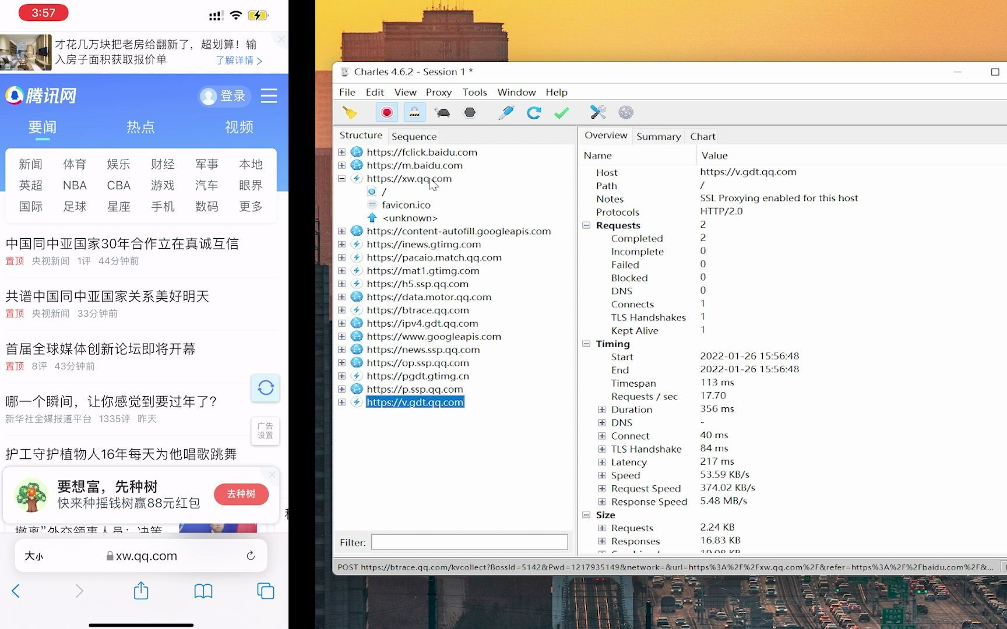Click the broom Clear Session icon

(x=350, y=112)
